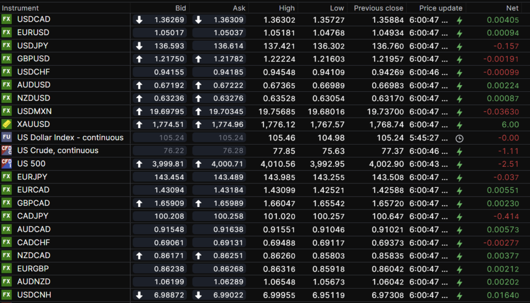Sort by the Net column header
Image resolution: width=530 pixels, height=303 pixels.
[x=512, y=8]
